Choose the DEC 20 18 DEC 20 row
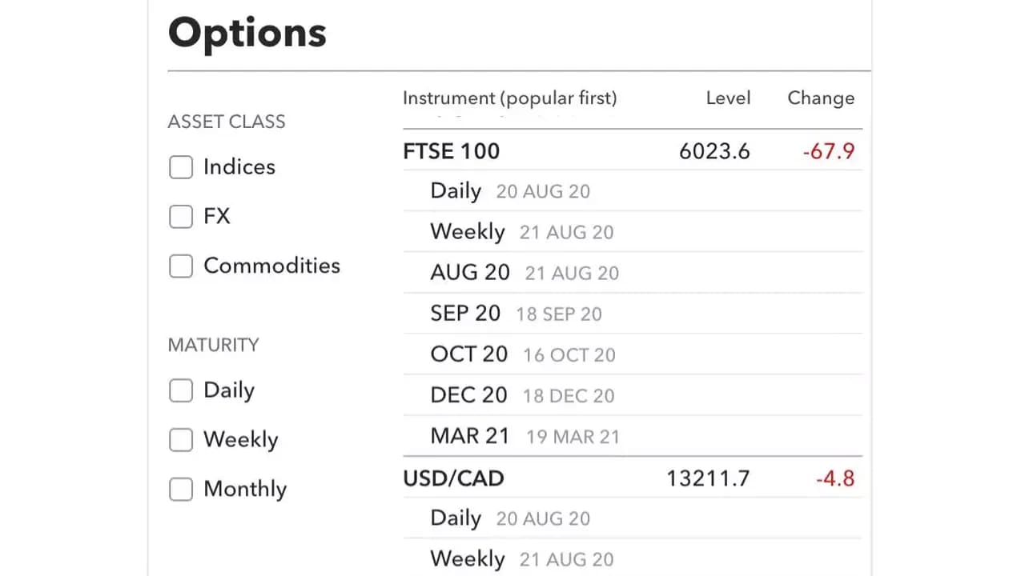This screenshot has width=1025, height=576. coord(633,395)
